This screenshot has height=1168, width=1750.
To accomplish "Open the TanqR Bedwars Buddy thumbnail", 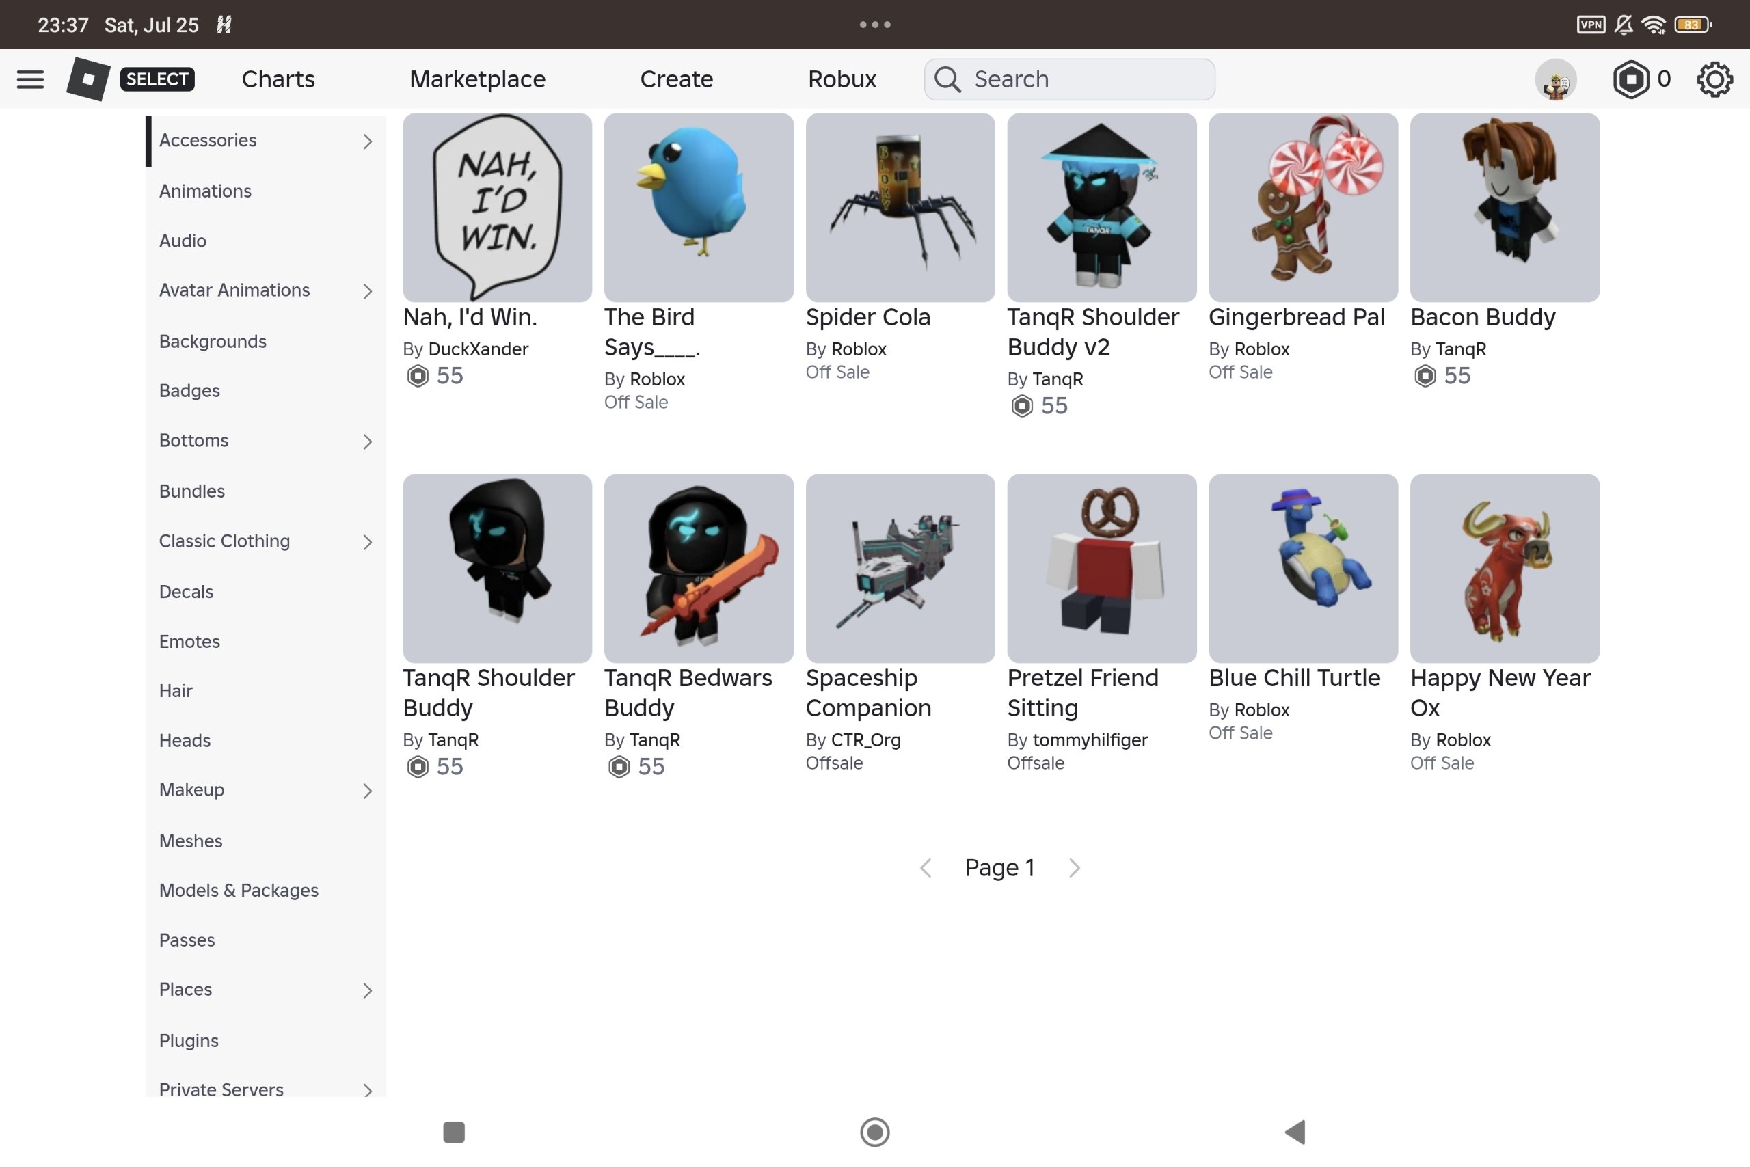I will [x=699, y=569].
